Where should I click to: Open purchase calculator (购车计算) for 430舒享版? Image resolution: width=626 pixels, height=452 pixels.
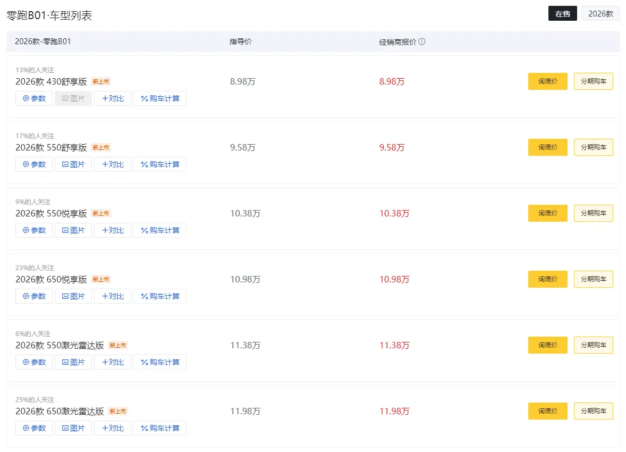160,98
